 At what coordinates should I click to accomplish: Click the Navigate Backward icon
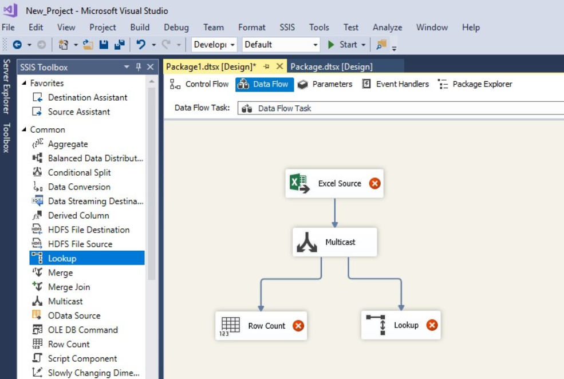pyautogui.click(x=17, y=45)
